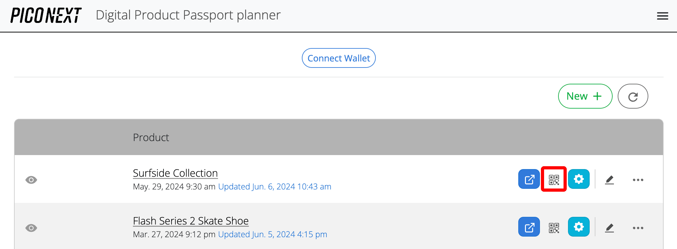Edit Surfside Collection with pencil icon
This screenshot has height=249, width=677.
coord(609,180)
